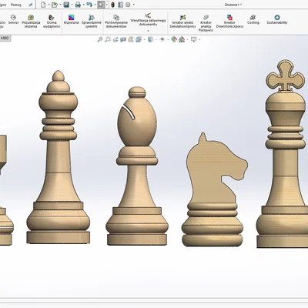Expand the Display Style dropdown arrow
The image size is (308, 308).
click(x=156, y=39)
